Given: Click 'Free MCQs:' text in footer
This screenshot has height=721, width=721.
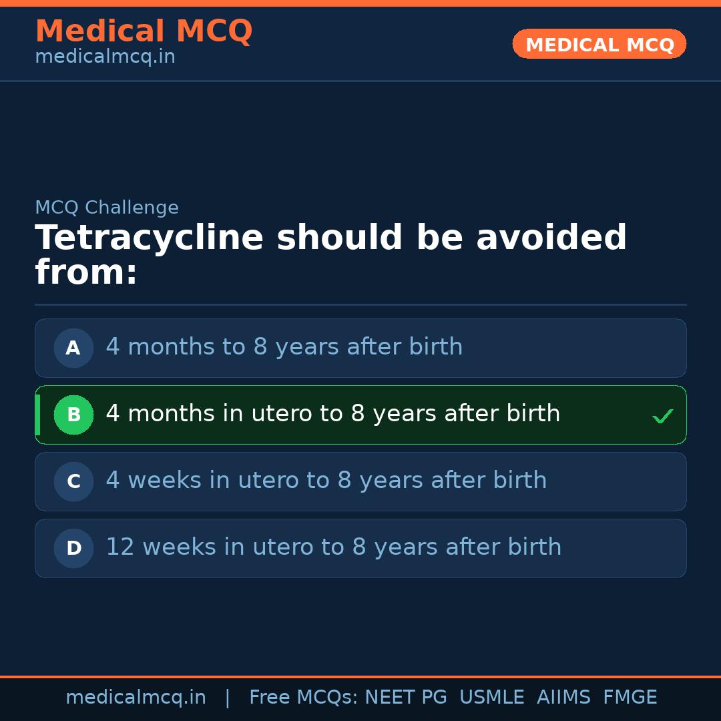Looking at the screenshot, I should click(x=304, y=698).
